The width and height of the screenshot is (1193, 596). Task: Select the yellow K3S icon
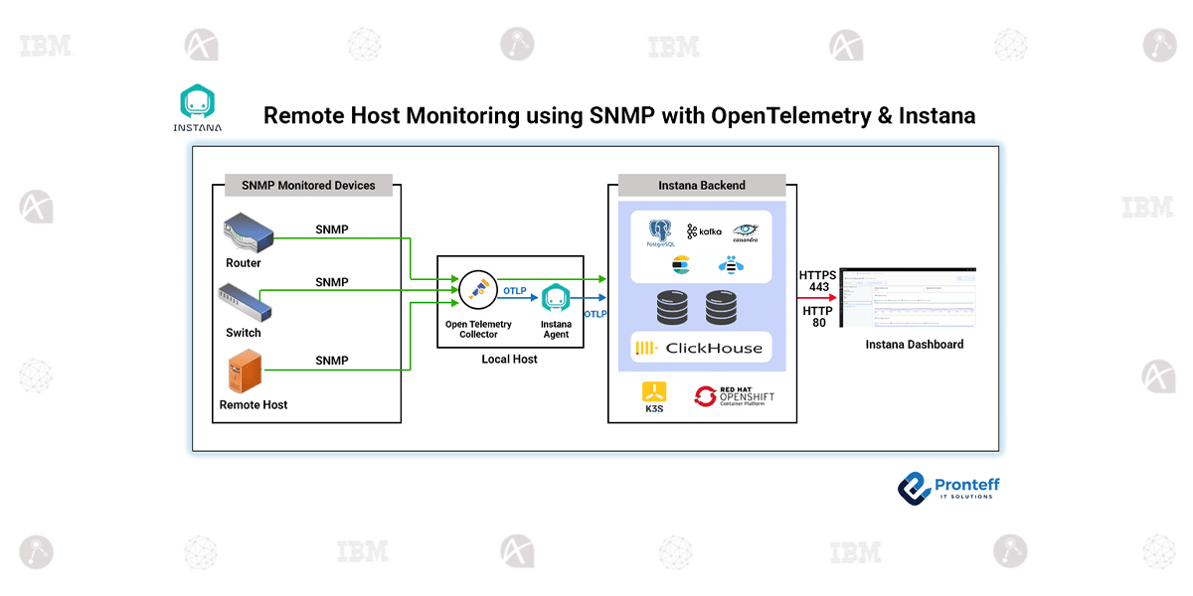653,391
